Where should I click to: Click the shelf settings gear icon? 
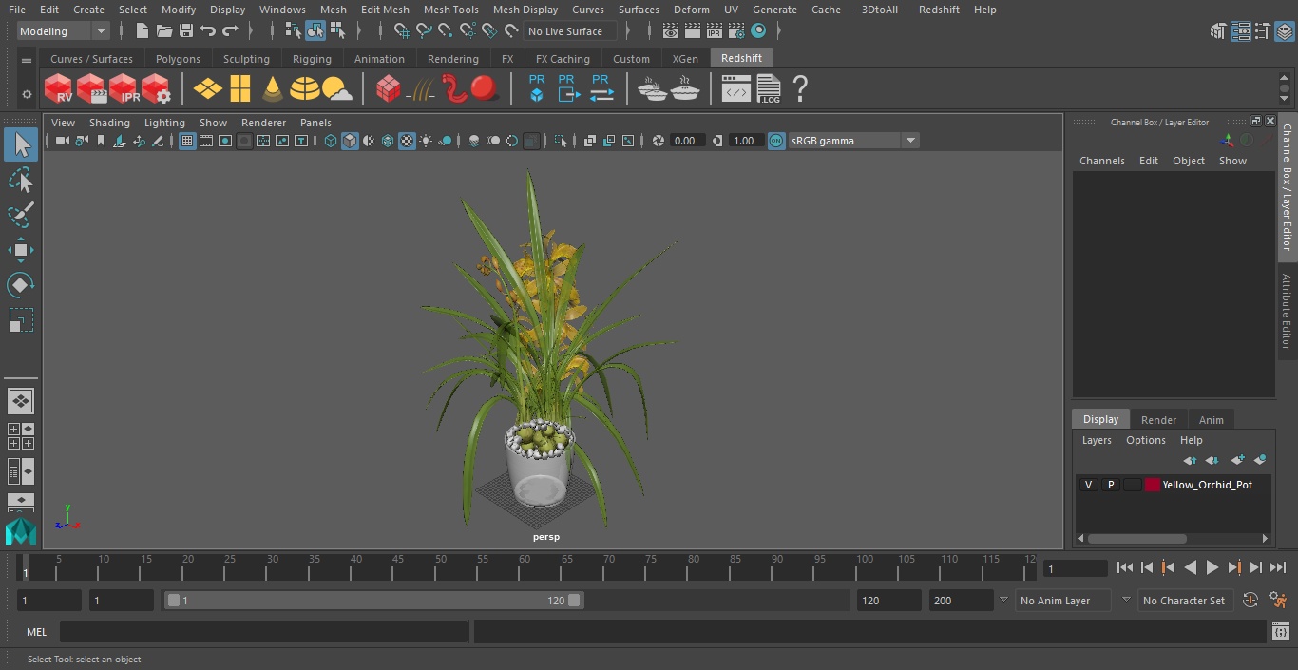tap(27, 94)
